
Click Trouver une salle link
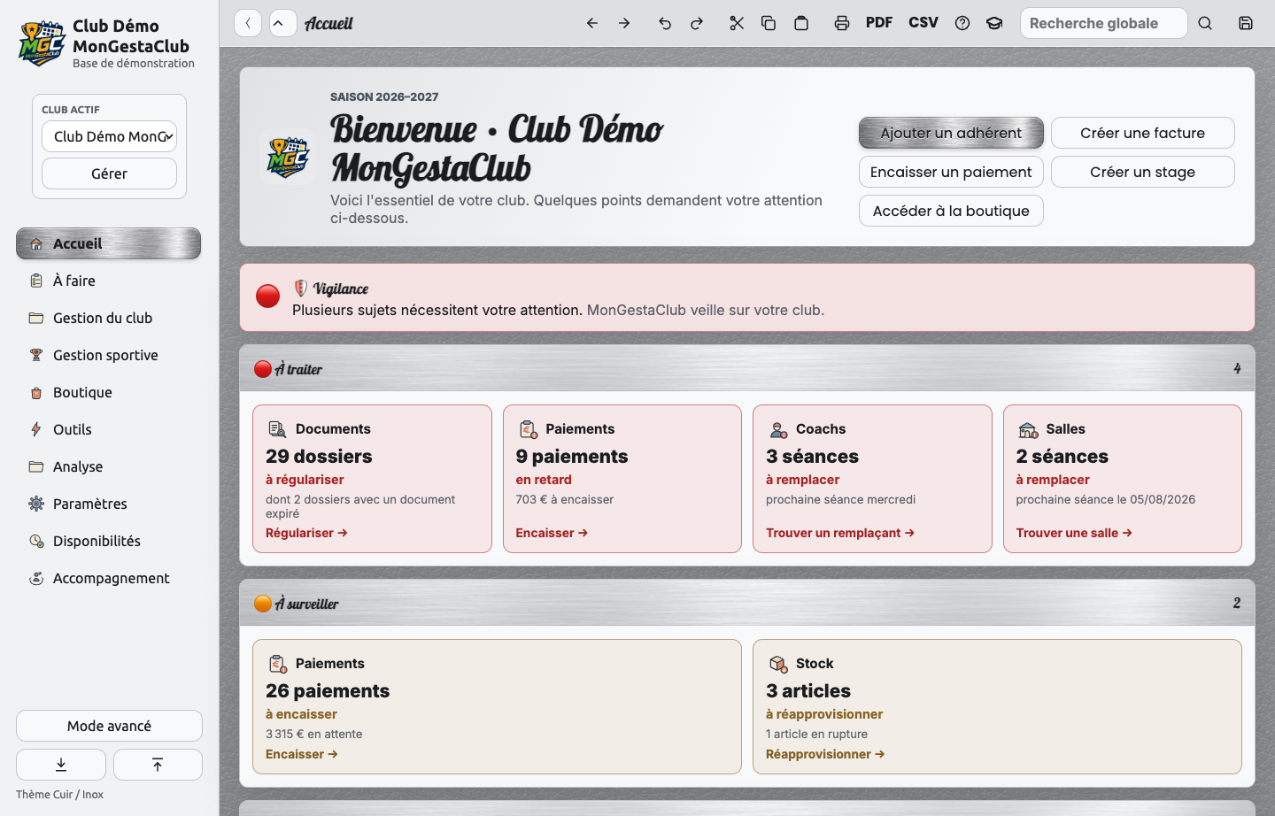point(1074,533)
